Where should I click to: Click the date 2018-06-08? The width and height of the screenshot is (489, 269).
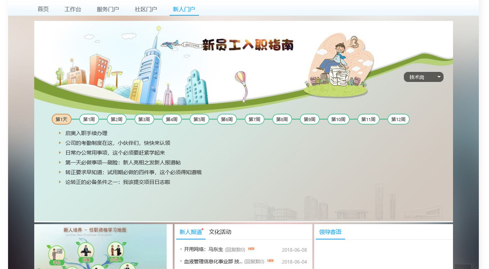[294, 250]
